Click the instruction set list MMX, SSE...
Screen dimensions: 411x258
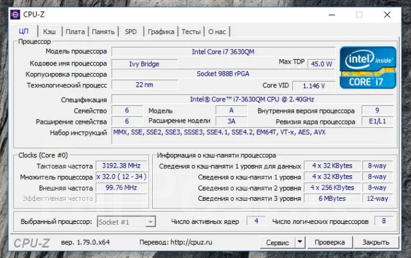click(252, 135)
